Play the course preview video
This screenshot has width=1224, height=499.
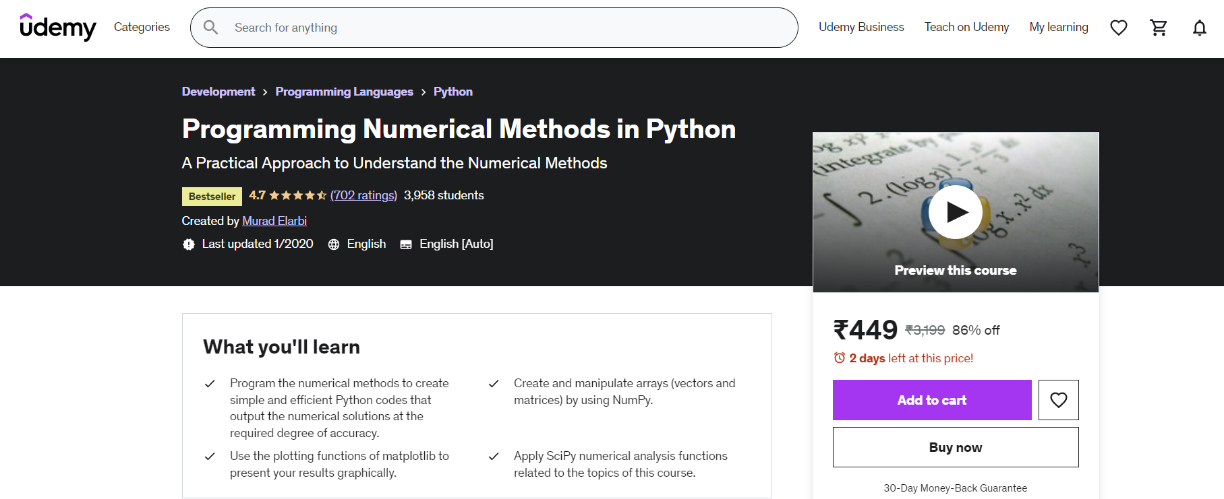click(x=956, y=212)
